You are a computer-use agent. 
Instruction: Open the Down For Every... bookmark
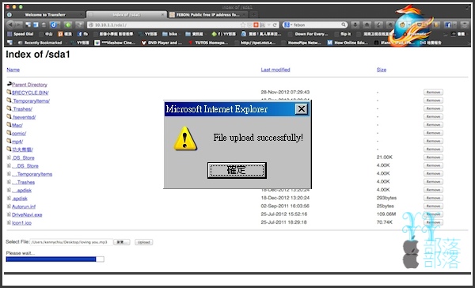(308, 34)
